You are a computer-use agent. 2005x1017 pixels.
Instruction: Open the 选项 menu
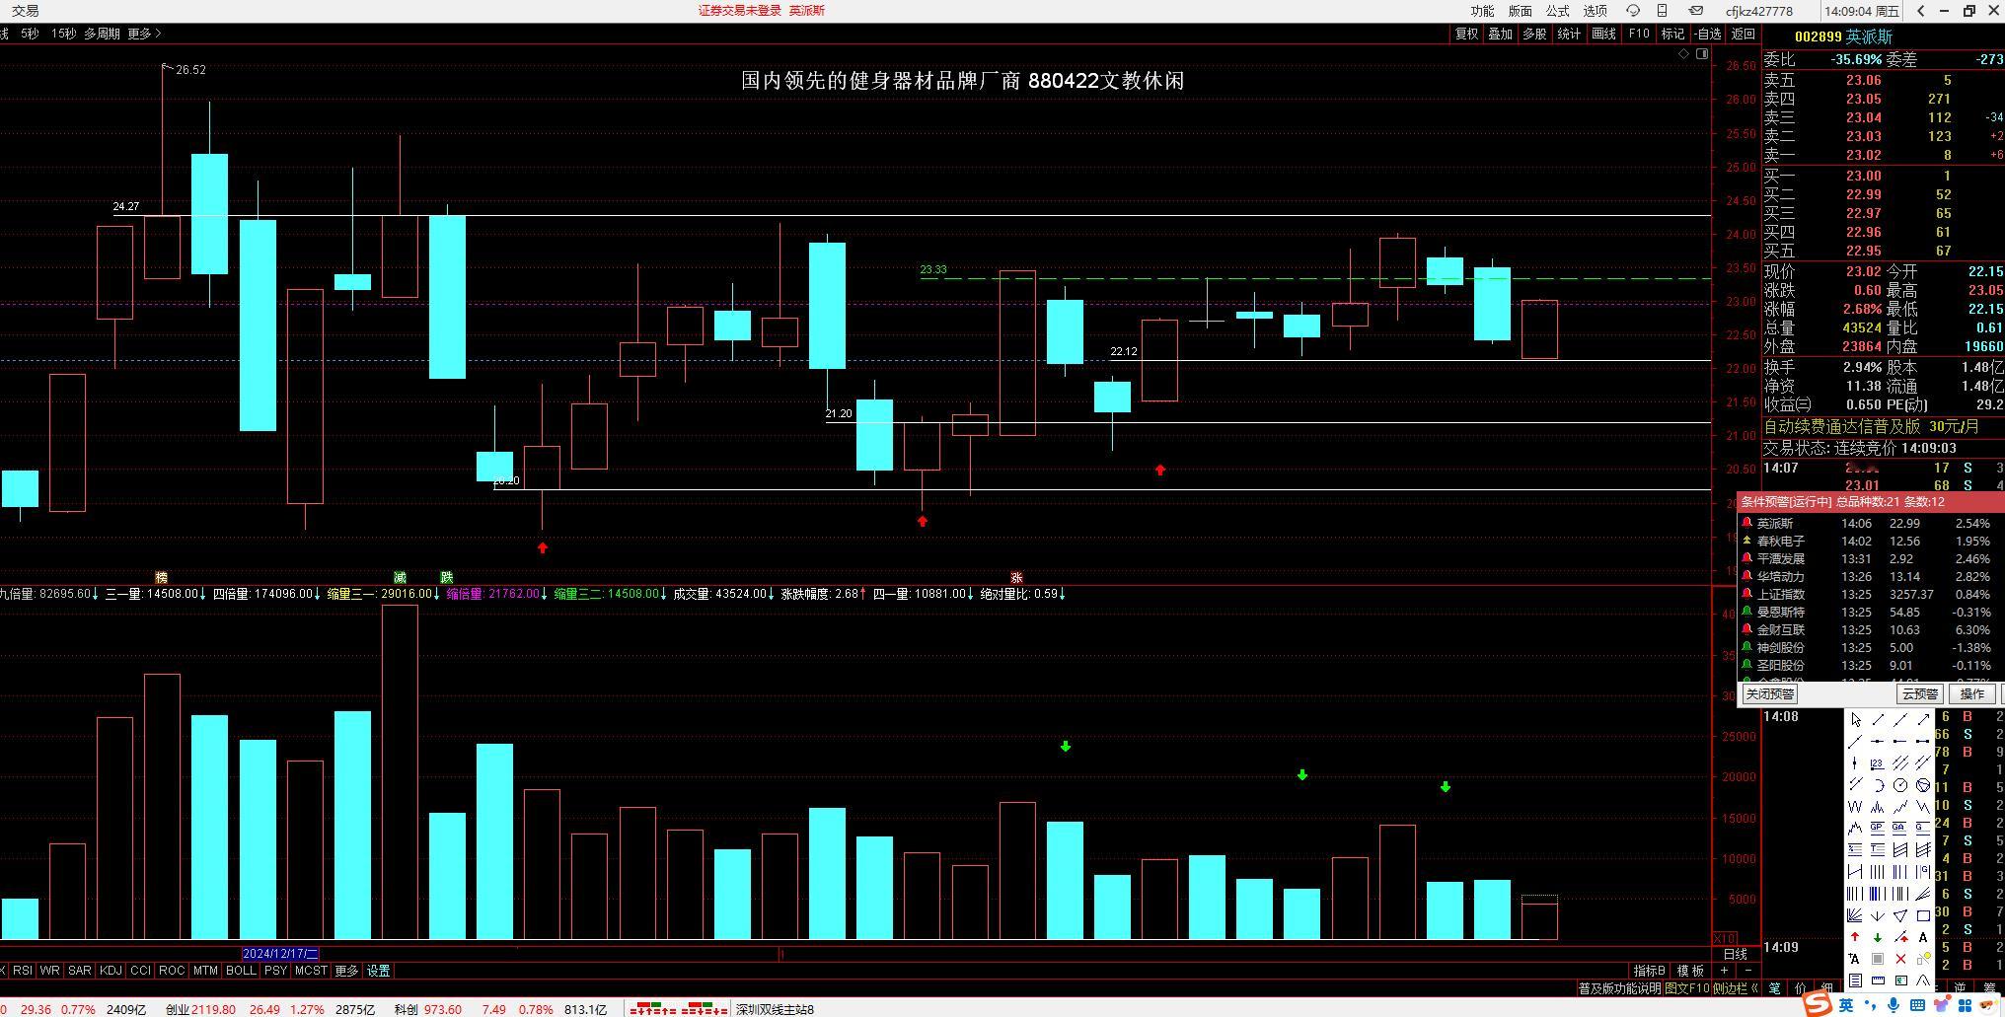(x=1596, y=11)
